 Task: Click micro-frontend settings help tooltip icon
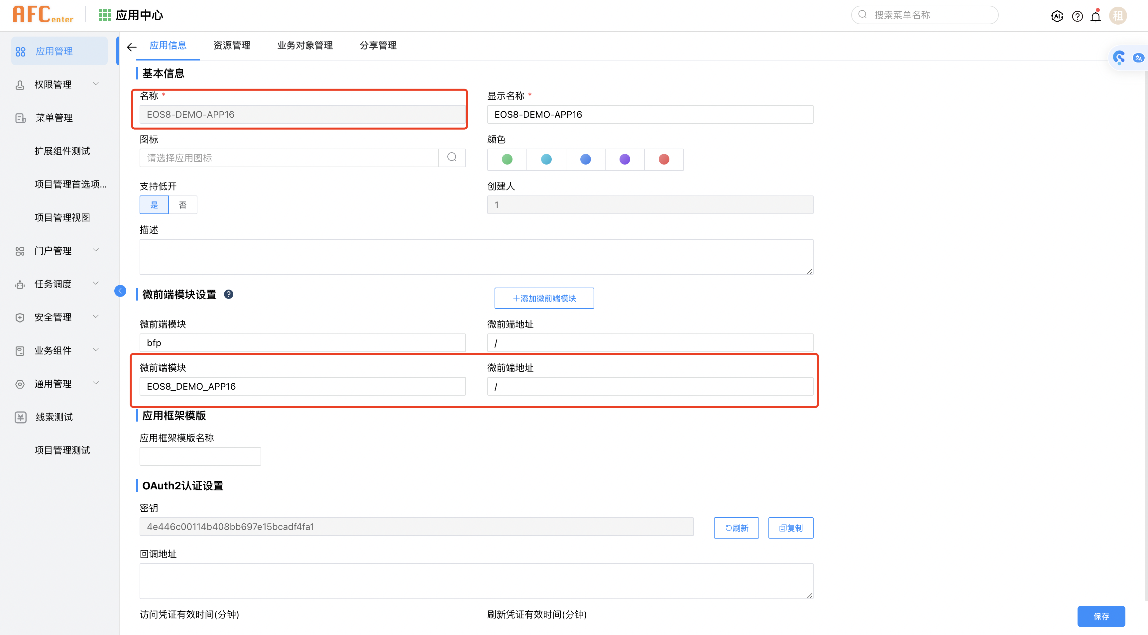tap(229, 294)
